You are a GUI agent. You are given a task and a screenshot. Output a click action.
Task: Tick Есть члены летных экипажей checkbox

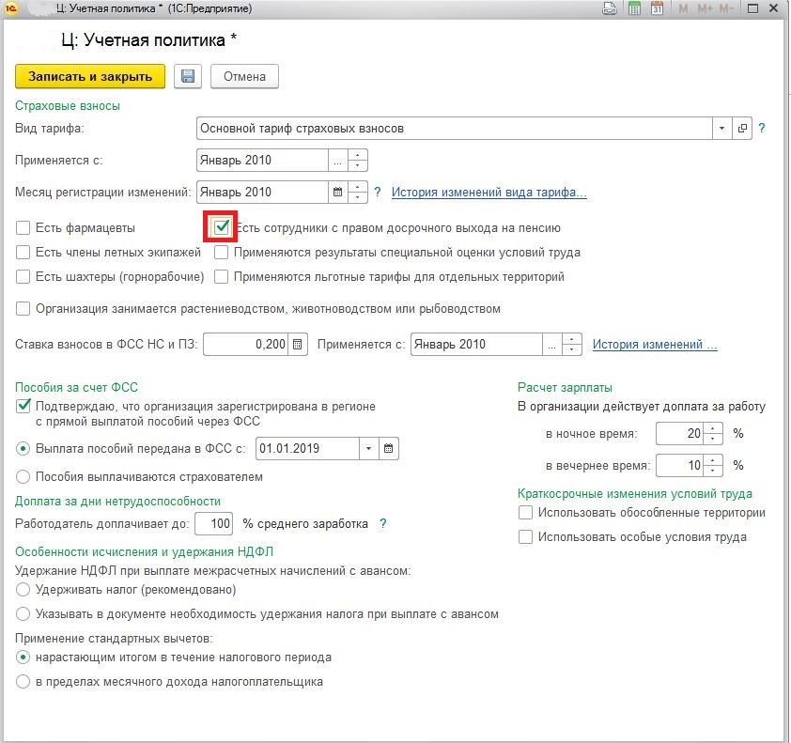point(23,252)
